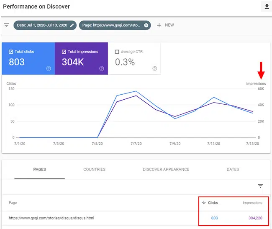Remove the Page filter chip with X
The height and width of the screenshot is (229, 272).
point(146,25)
